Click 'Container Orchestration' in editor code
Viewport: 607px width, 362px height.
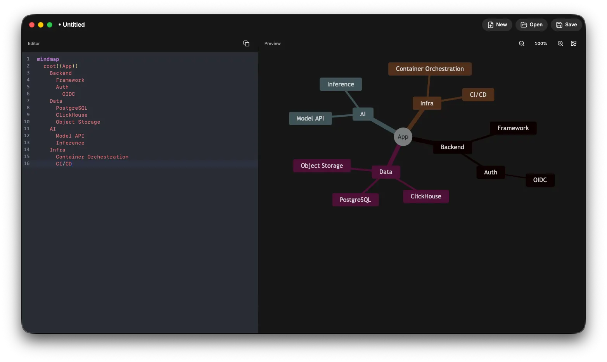(92, 157)
